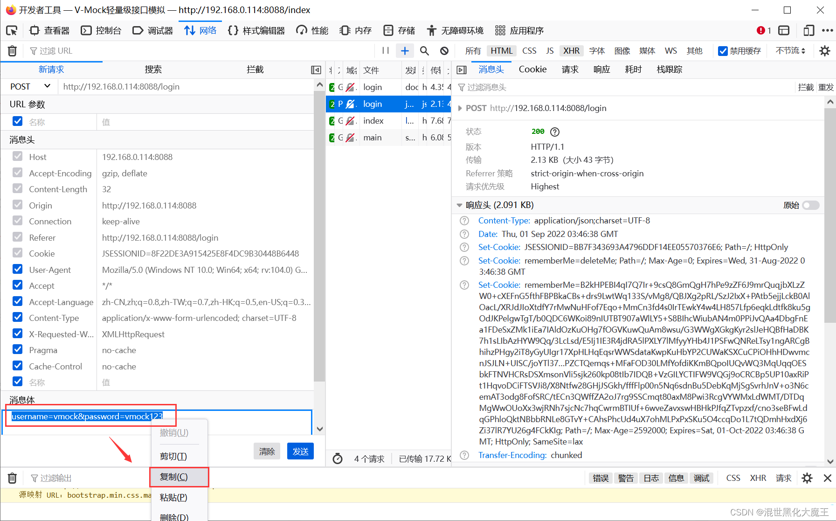Open the Performance (性能) panel
Image resolution: width=836 pixels, height=521 pixels.
(312, 31)
